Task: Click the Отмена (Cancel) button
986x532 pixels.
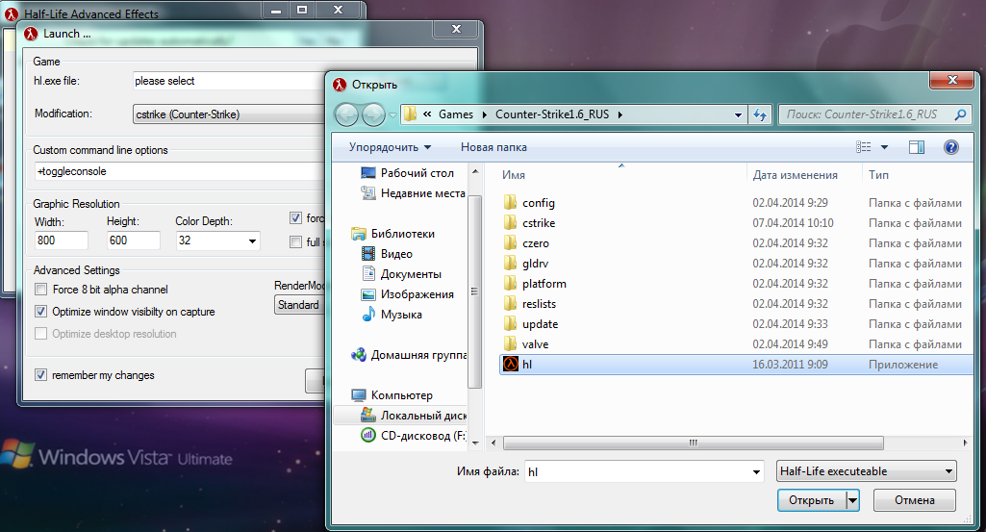Action: (x=914, y=500)
